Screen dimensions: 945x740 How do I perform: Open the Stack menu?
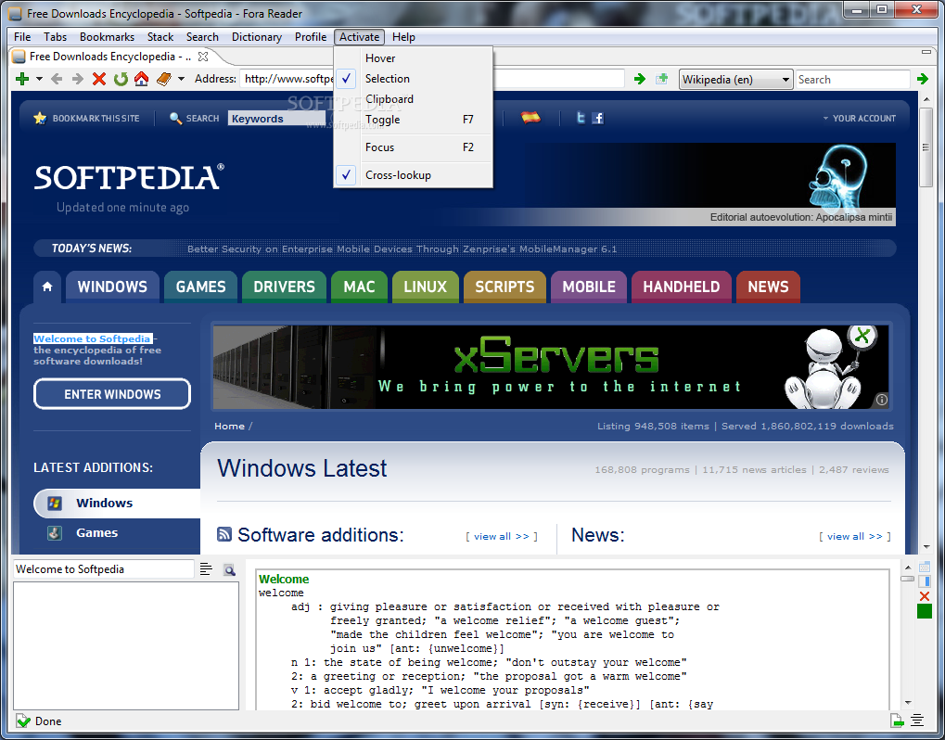click(x=160, y=37)
